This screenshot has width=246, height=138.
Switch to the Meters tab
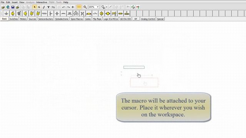point(23,19)
